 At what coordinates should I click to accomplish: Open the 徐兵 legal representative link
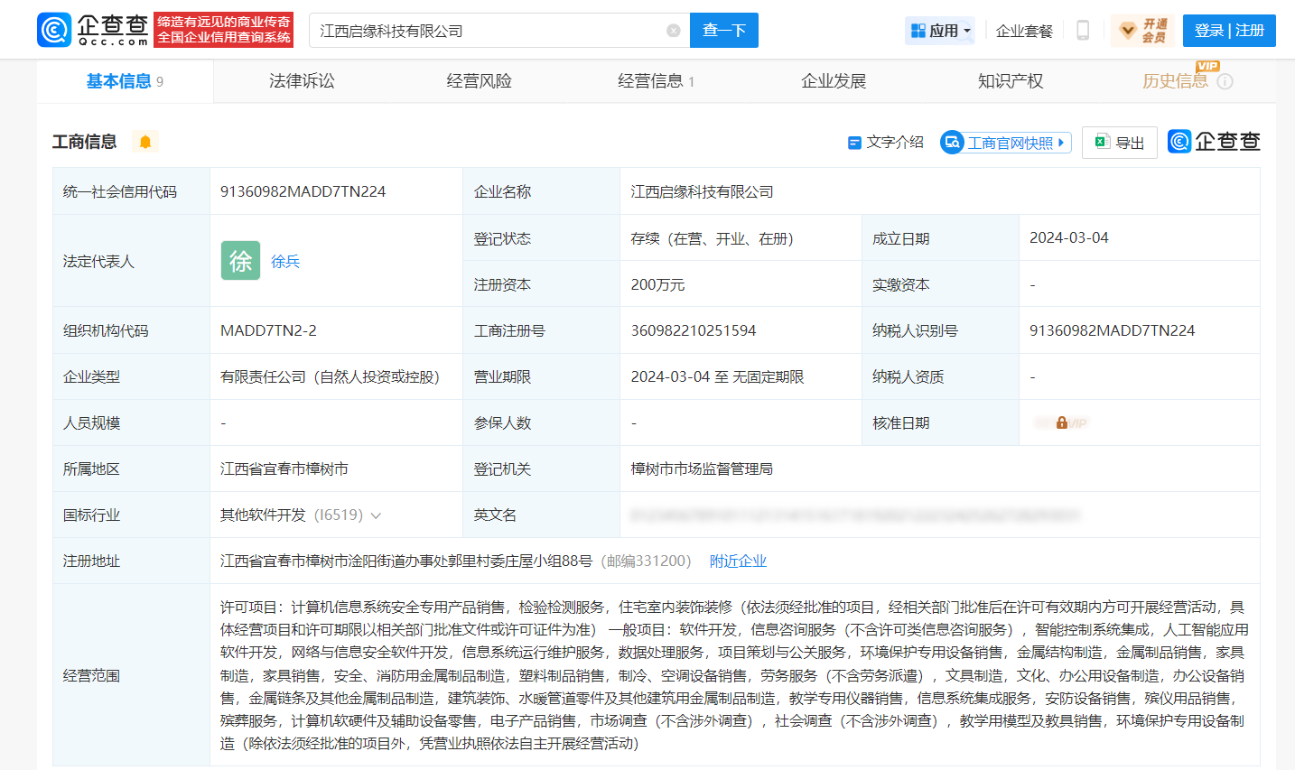[x=285, y=262]
